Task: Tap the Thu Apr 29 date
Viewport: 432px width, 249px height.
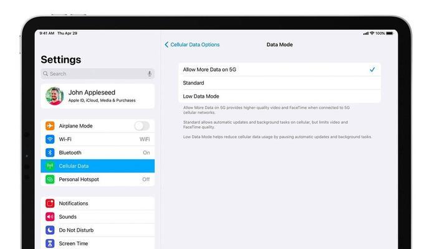Action: point(67,33)
